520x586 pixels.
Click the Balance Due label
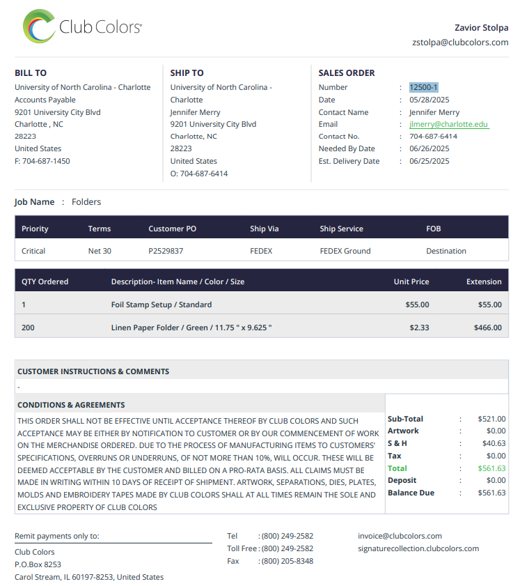pos(411,493)
